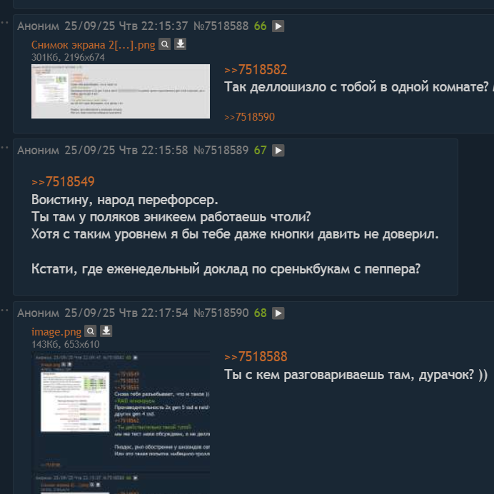Open image.png file link
The width and height of the screenshot is (494, 494).
pos(56,332)
